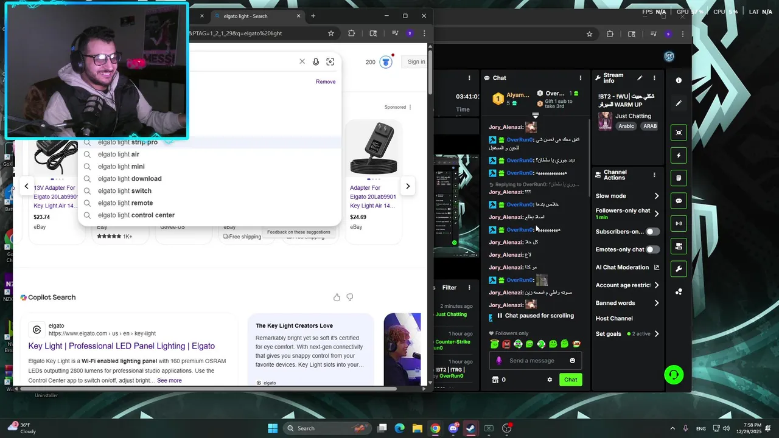Choose suggestion elgato light download

click(209, 179)
